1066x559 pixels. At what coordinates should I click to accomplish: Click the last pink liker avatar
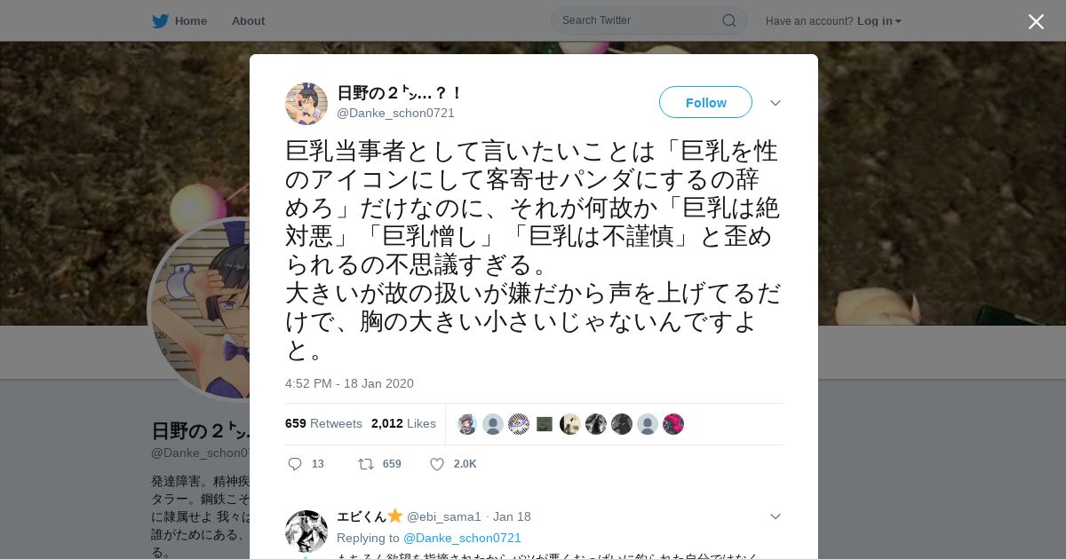[673, 424]
